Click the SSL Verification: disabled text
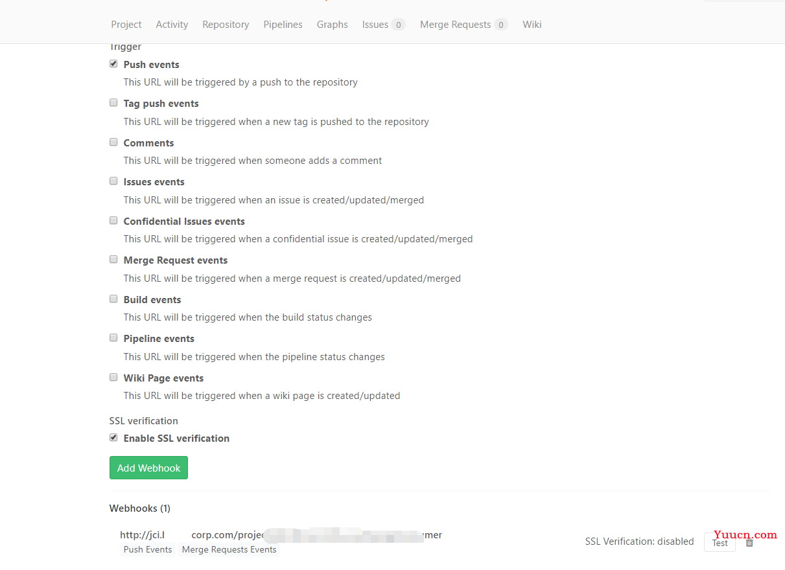The image size is (785, 570). coord(639,541)
